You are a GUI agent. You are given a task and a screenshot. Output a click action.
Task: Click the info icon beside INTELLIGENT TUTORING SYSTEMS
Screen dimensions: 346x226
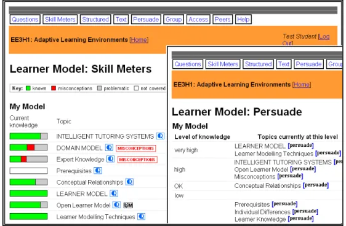(160, 136)
